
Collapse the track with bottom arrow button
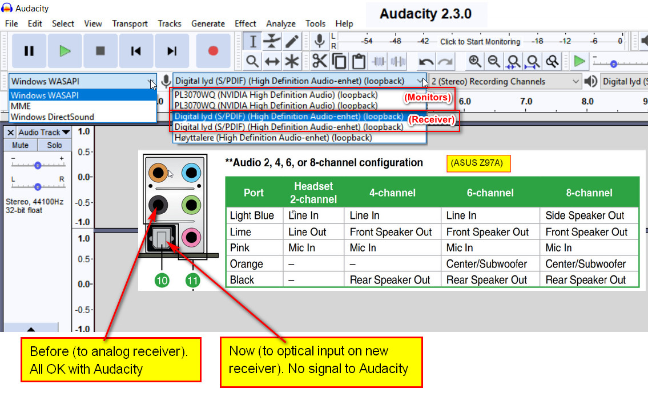(x=31, y=328)
